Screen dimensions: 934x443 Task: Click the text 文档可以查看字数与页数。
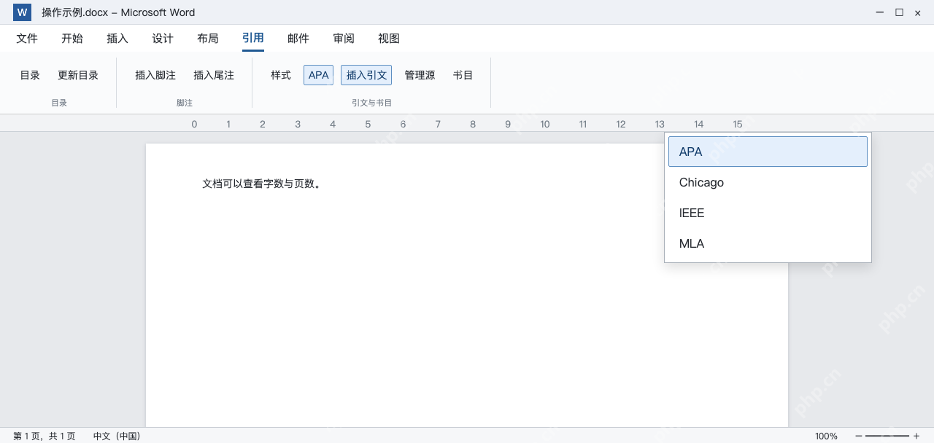262,184
